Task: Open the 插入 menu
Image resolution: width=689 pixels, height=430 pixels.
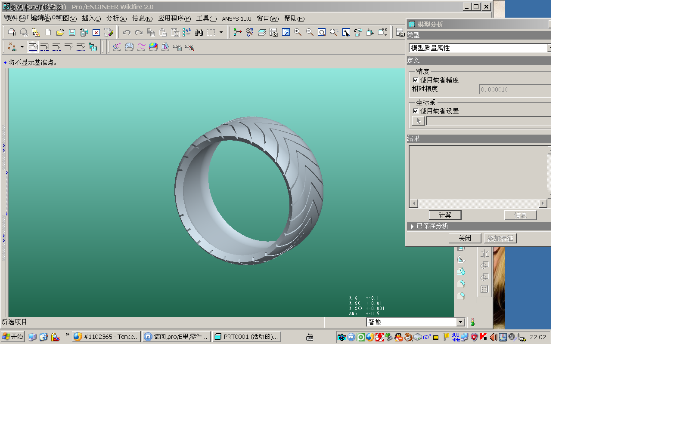Action: pos(91,18)
